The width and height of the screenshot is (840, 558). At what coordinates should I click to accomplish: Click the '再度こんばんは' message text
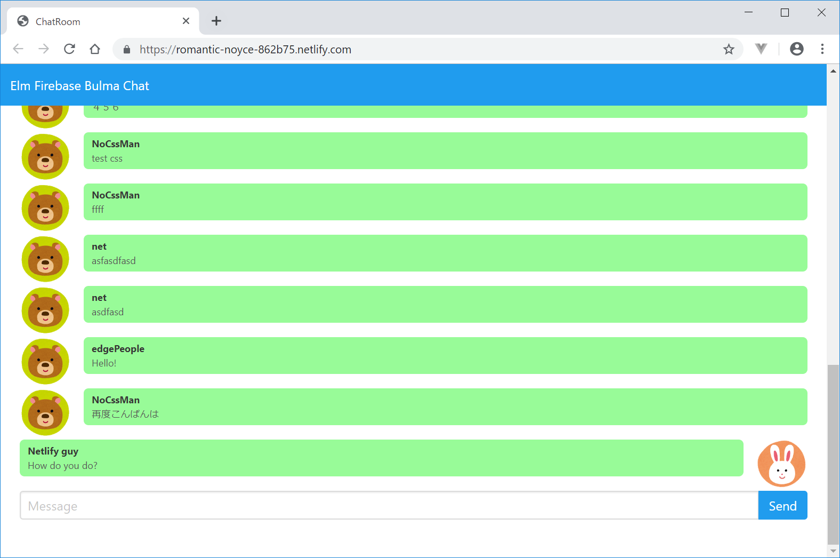pos(125,414)
